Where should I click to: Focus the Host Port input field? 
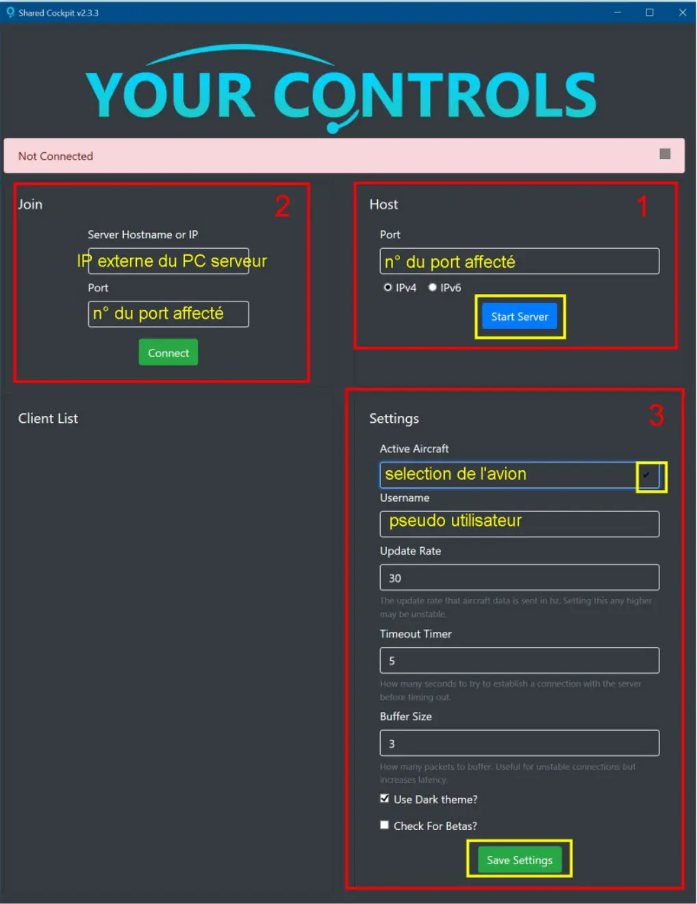[x=520, y=261]
